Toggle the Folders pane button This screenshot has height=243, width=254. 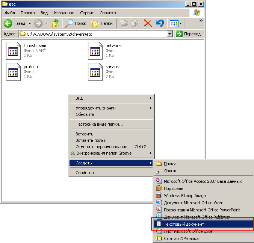[102, 23]
